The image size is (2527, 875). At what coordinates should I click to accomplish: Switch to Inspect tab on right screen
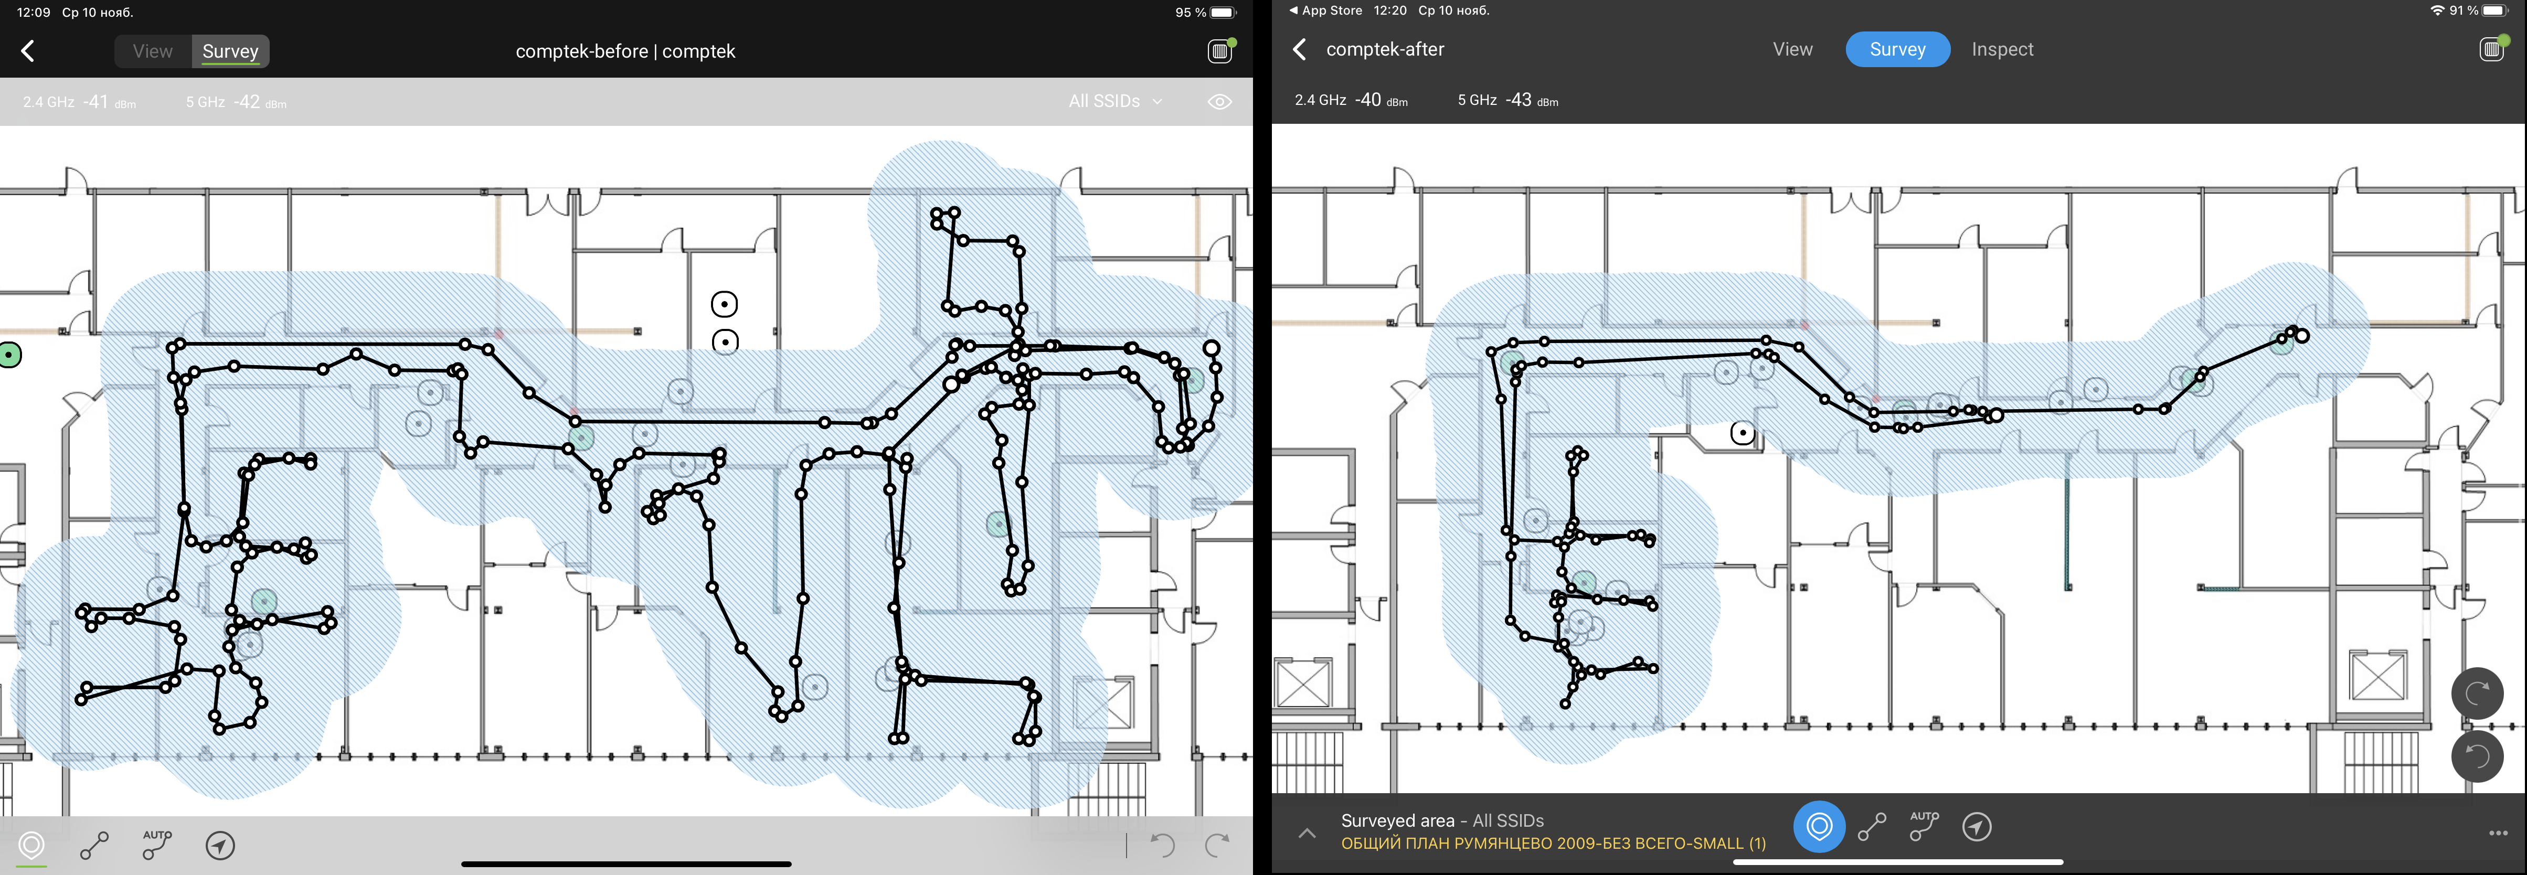tap(2001, 49)
